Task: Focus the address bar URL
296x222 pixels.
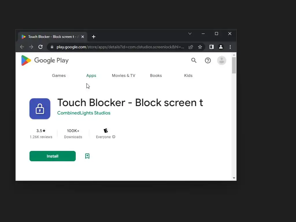Action: point(120,47)
